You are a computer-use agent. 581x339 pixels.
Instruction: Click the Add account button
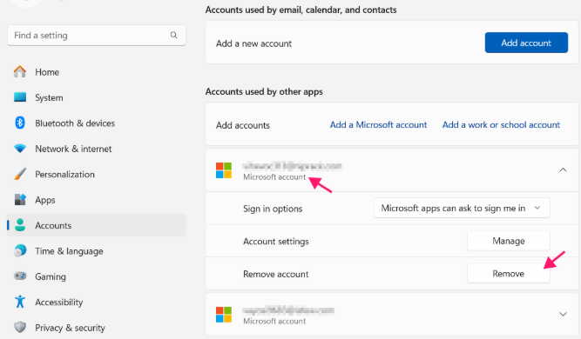click(526, 43)
